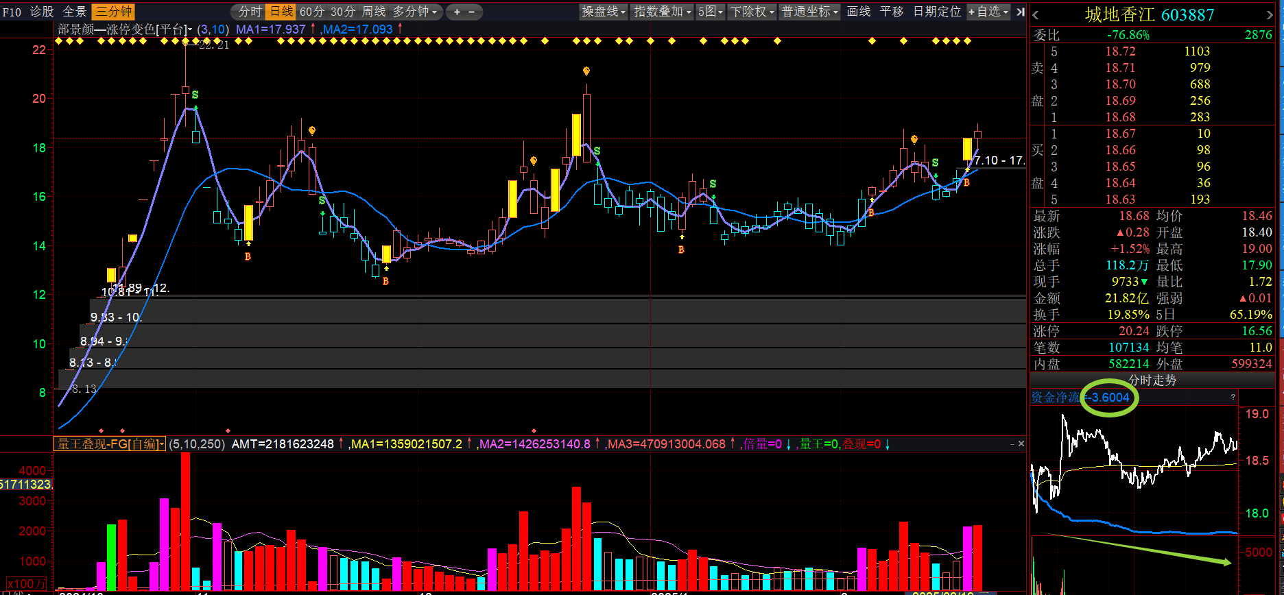The width and height of the screenshot is (1284, 595).
Task: Select the 日线 daily period tab
Action: [281, 12]
